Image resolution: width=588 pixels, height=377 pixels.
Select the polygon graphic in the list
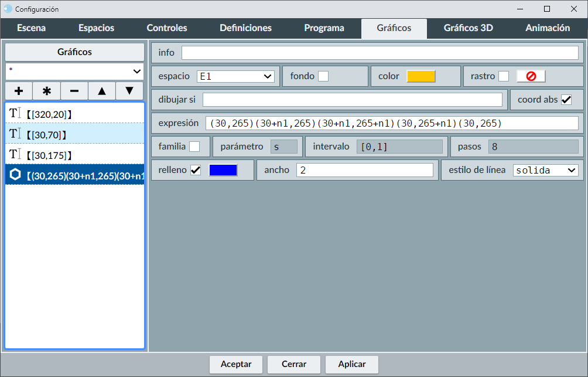(75, 176)
